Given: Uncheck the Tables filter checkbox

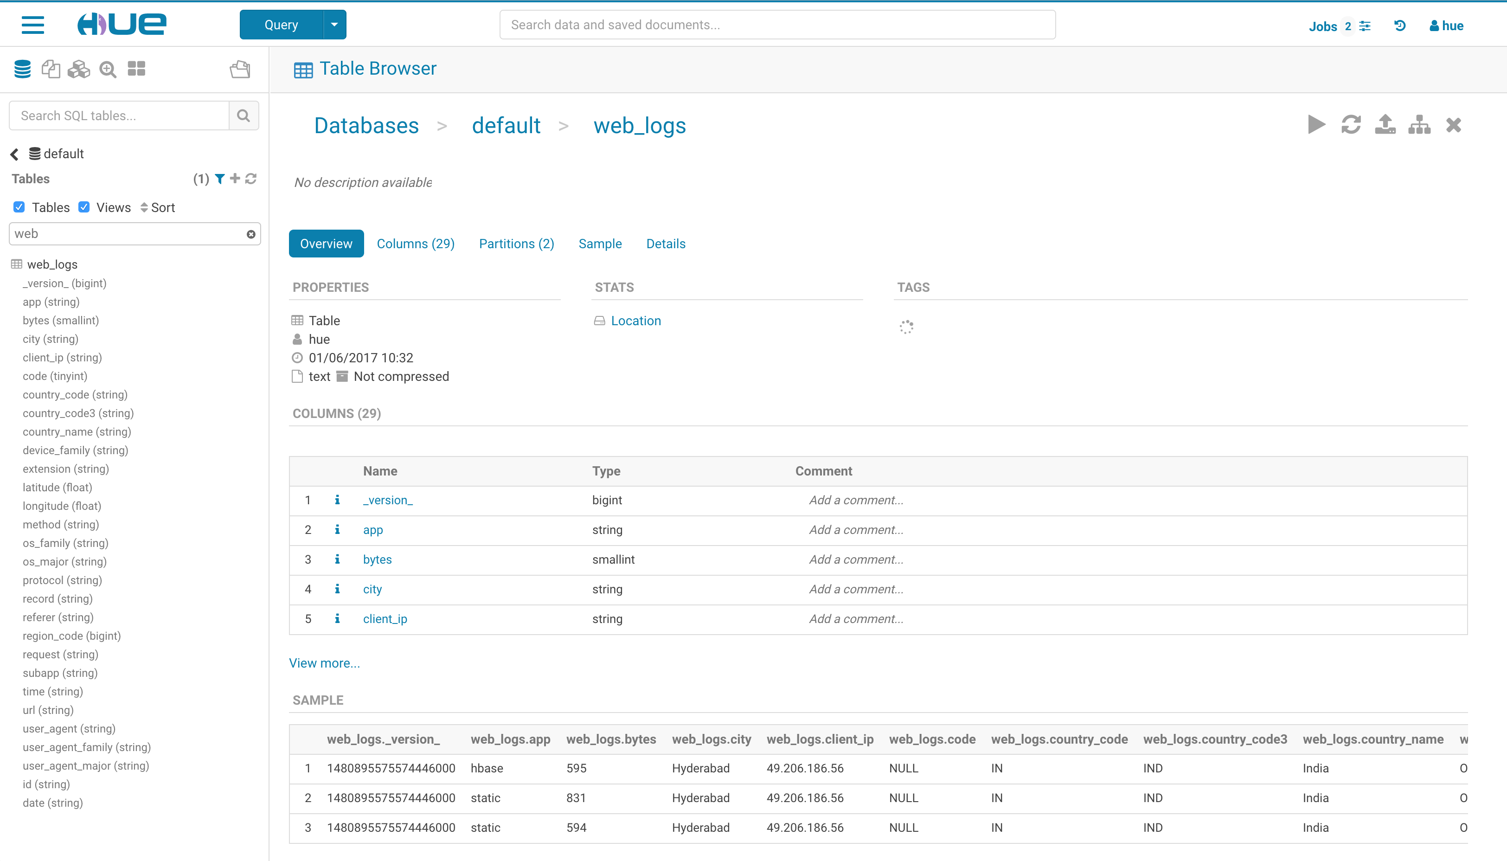Looking at the screenshot, I should tap(19, 207).
